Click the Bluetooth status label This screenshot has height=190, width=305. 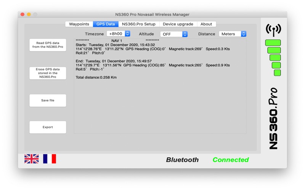[182, 160]
